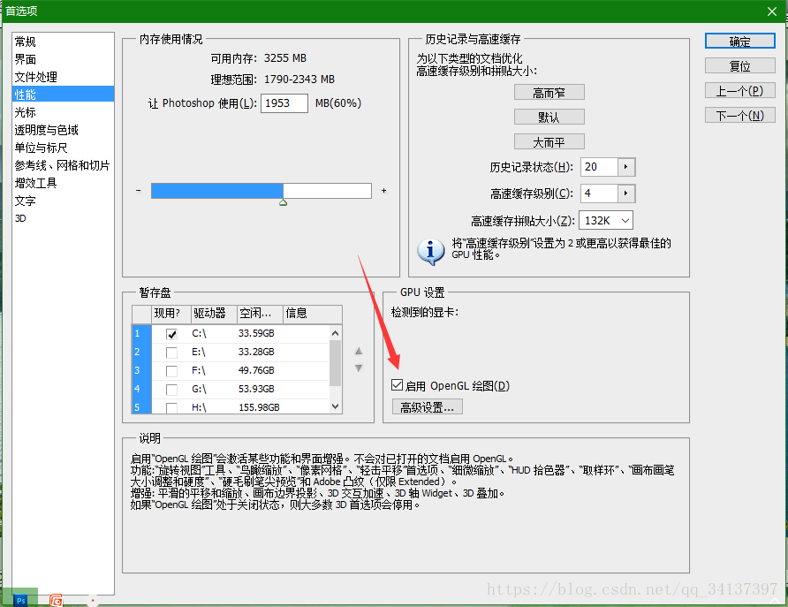Close the 首选项 dialog with X

[x=772, y=11]
